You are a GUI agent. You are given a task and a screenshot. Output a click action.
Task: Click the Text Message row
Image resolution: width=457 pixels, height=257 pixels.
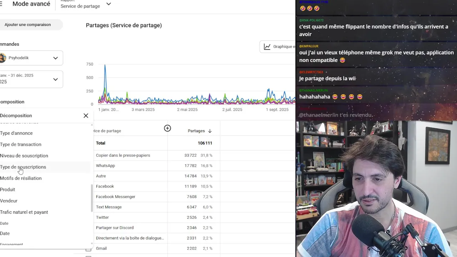109,207
